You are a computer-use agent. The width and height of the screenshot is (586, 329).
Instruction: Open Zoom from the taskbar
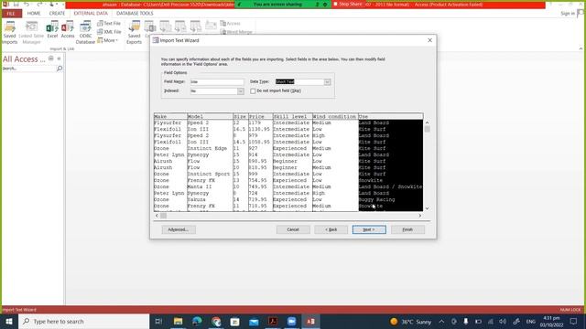tap(292, 321)
